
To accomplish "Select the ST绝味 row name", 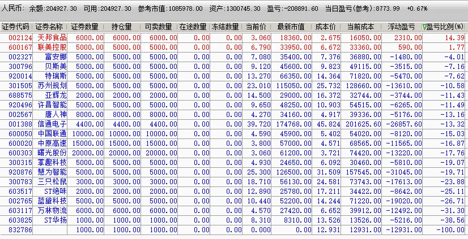I will [x=56, y=191].
